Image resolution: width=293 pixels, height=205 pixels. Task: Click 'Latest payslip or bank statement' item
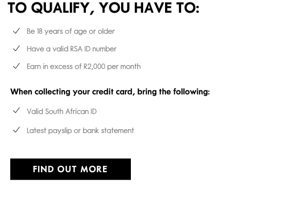pos(81,131)
